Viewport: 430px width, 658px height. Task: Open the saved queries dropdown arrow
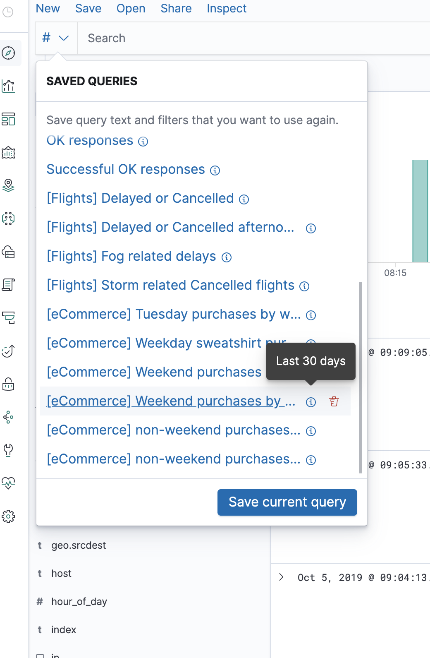tap(64, 38)
